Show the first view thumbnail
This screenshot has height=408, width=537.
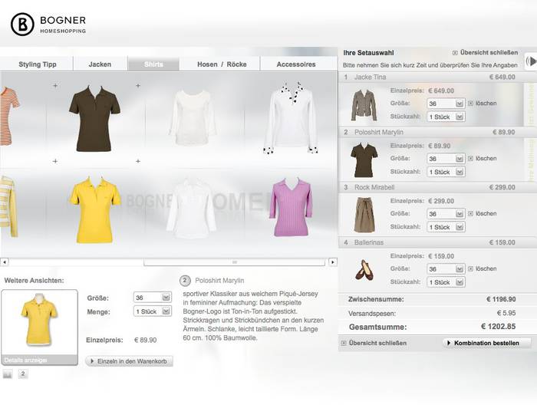coord(8,374)
